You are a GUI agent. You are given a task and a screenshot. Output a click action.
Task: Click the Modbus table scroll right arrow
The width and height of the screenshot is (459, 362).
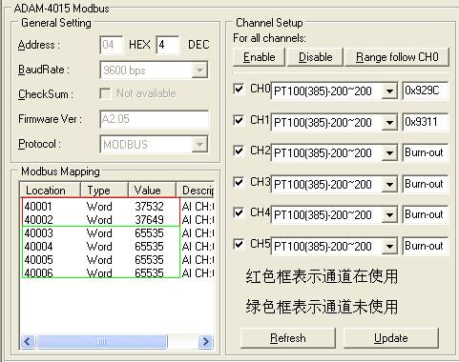point(205,342)
